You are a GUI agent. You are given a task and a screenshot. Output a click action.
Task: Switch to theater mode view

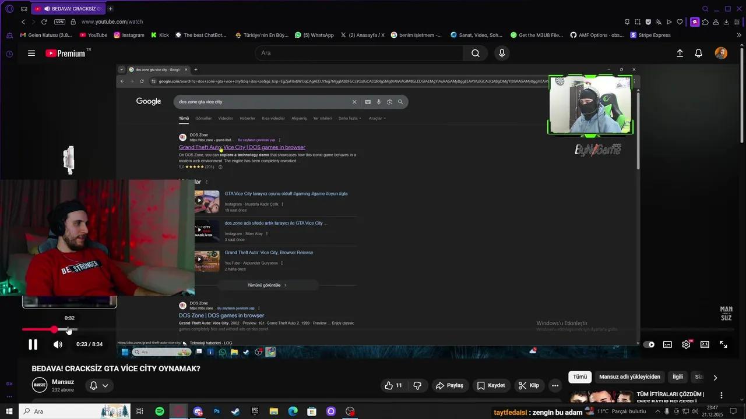coord(705,345)
